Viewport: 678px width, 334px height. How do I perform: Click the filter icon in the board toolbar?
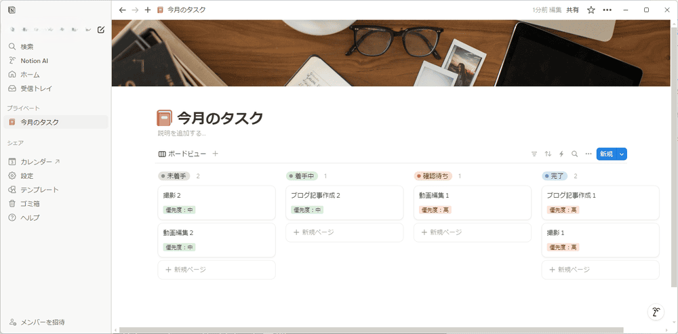click(534, 154)
